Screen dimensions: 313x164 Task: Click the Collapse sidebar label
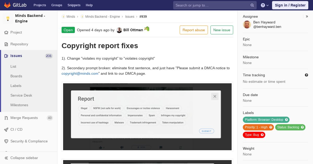click(x=24, y=158)
